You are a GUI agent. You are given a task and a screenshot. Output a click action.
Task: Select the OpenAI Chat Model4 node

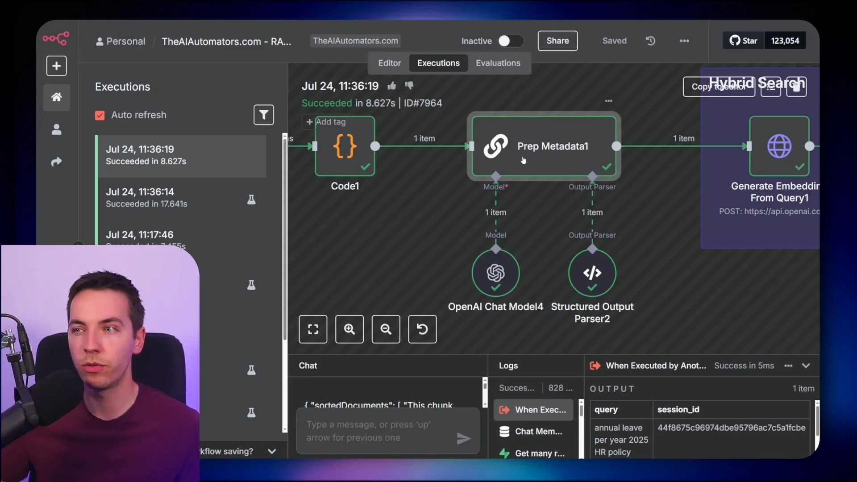tap(495, 273)
